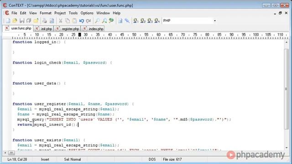Screen dimensions: 292x164
Task: Save the current file via floppy icon
Action: tap(22, 20)
